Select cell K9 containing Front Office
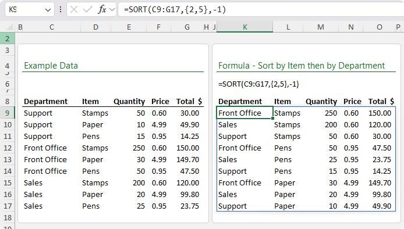The width and height of the screenshot is (404, 229). pos(244,113)
